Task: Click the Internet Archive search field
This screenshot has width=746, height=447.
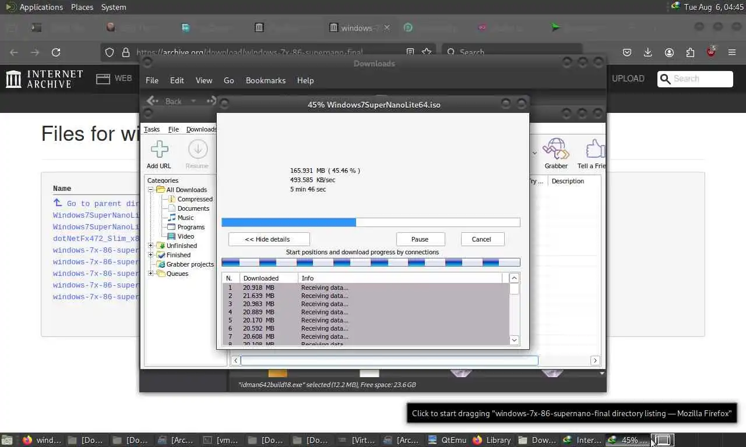Action: [695, 79]
